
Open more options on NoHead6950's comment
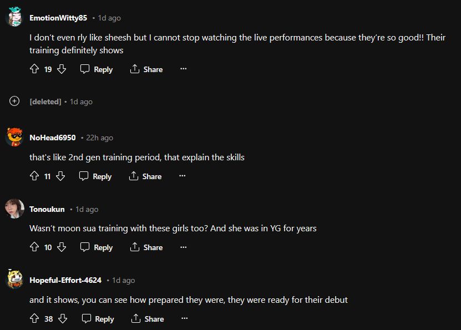[x=183, y=176]
